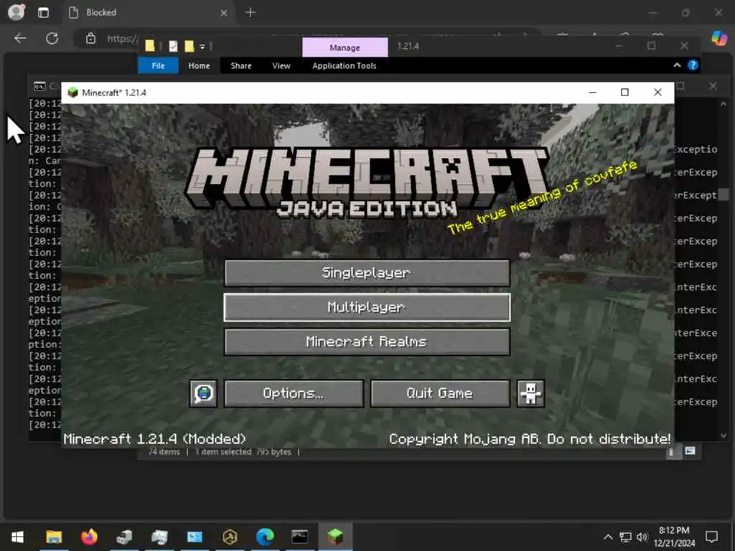Click Quit Game
735x551 pixels.
[x=440, y=393]
